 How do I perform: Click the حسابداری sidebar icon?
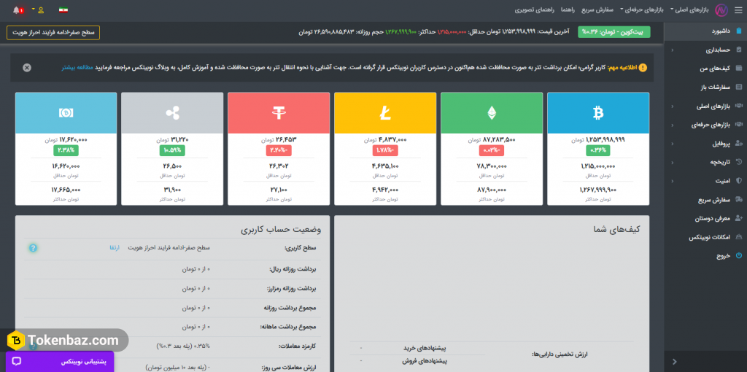[x=738, y=50]
